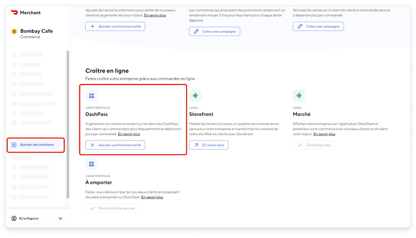Click the Marché channel icon
This screenshot has height=238, width=416.
[299, 96]
